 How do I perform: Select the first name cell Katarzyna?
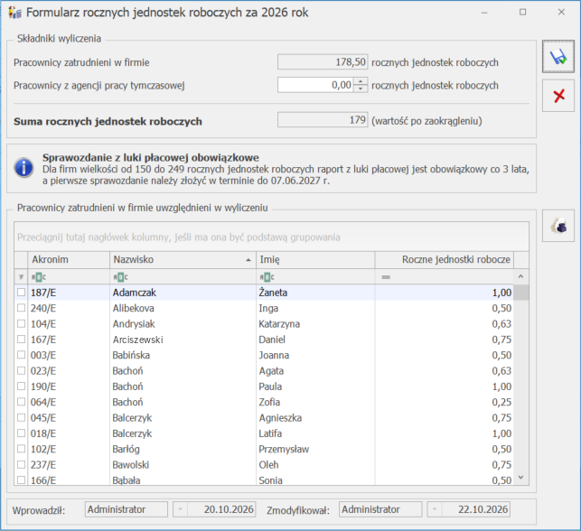315,323
